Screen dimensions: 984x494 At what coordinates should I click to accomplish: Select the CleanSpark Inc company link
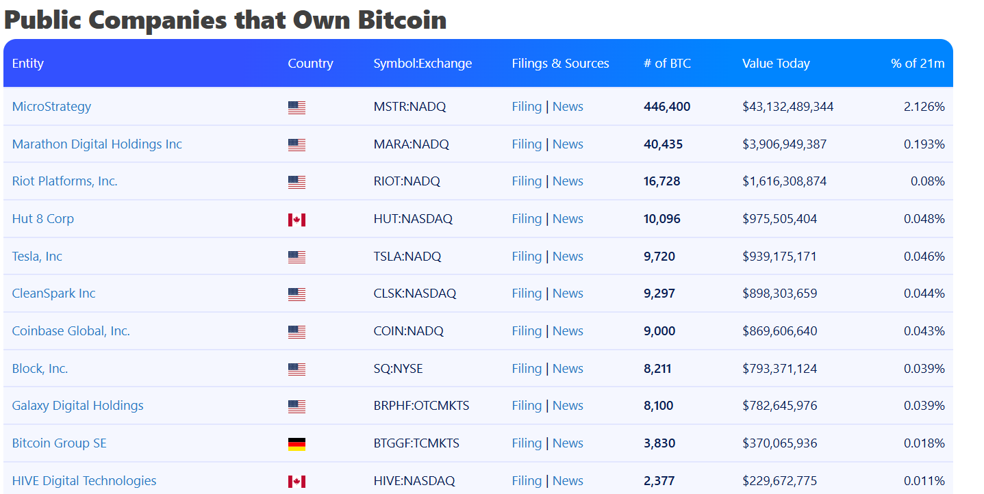pyautogui.click(x=53, y=293)
